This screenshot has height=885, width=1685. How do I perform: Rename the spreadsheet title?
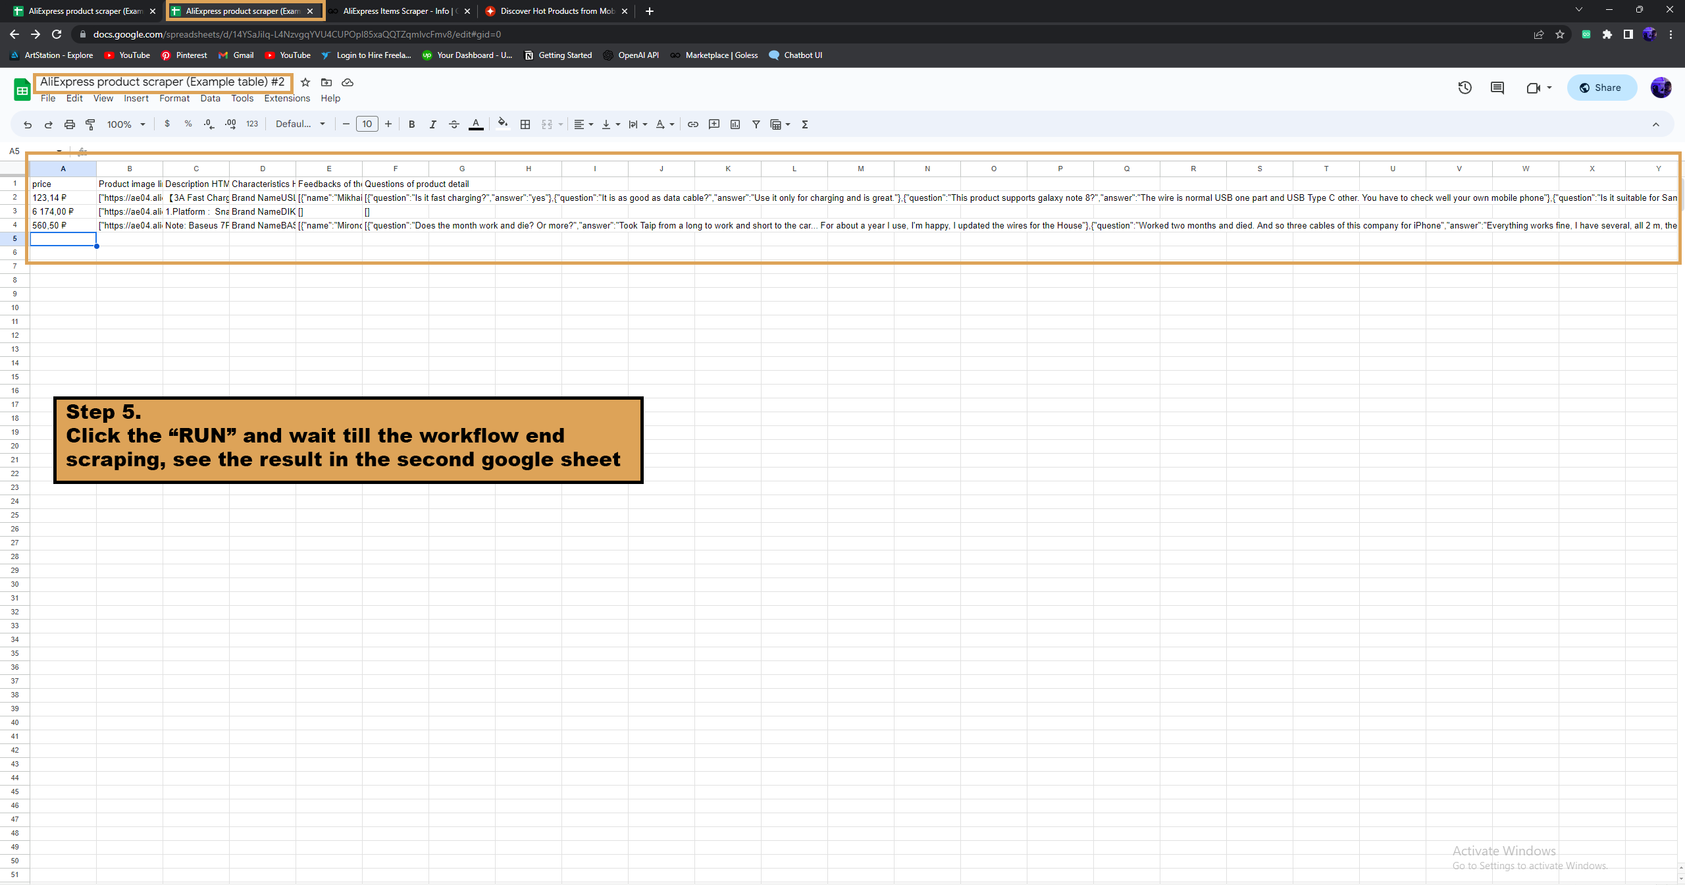tap(163, 82)
